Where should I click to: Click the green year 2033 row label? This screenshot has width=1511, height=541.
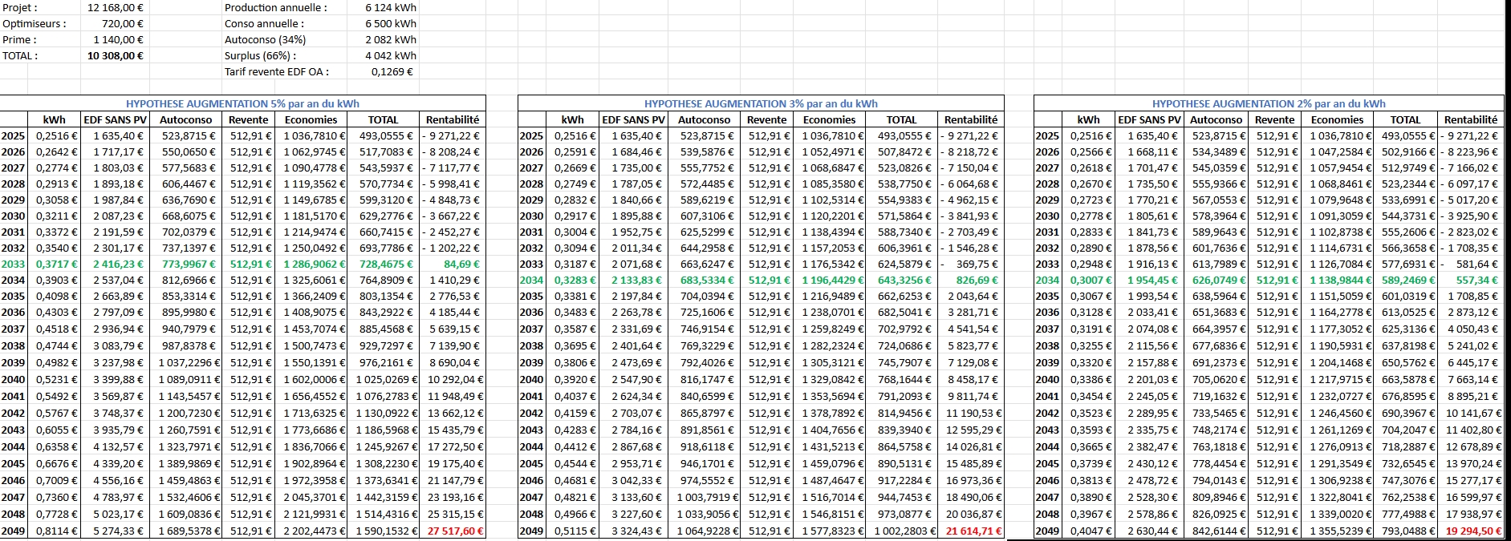(x=13, y=264)
